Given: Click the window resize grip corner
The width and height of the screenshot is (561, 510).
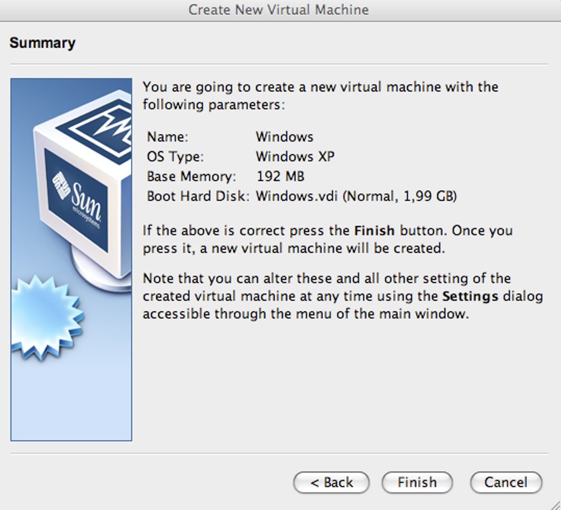Looking at the screenshot, I should coord(554,504).
